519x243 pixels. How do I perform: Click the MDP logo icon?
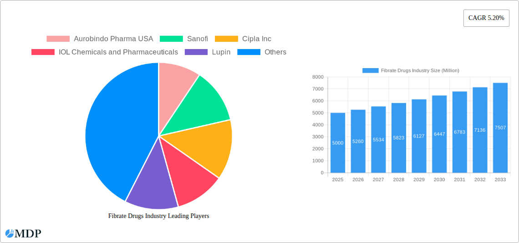pyautogui.click(x=9, y=233)
